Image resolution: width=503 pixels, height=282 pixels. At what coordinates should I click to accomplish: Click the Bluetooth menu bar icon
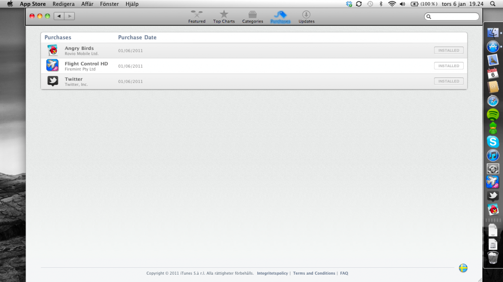coord(381,4)
